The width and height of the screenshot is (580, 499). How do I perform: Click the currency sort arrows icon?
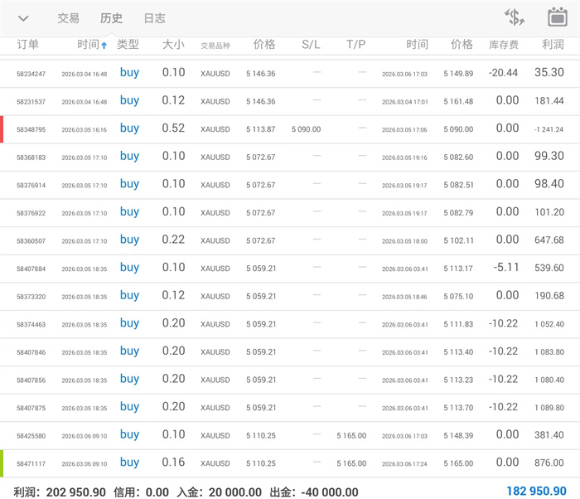(x=515, y=17)
